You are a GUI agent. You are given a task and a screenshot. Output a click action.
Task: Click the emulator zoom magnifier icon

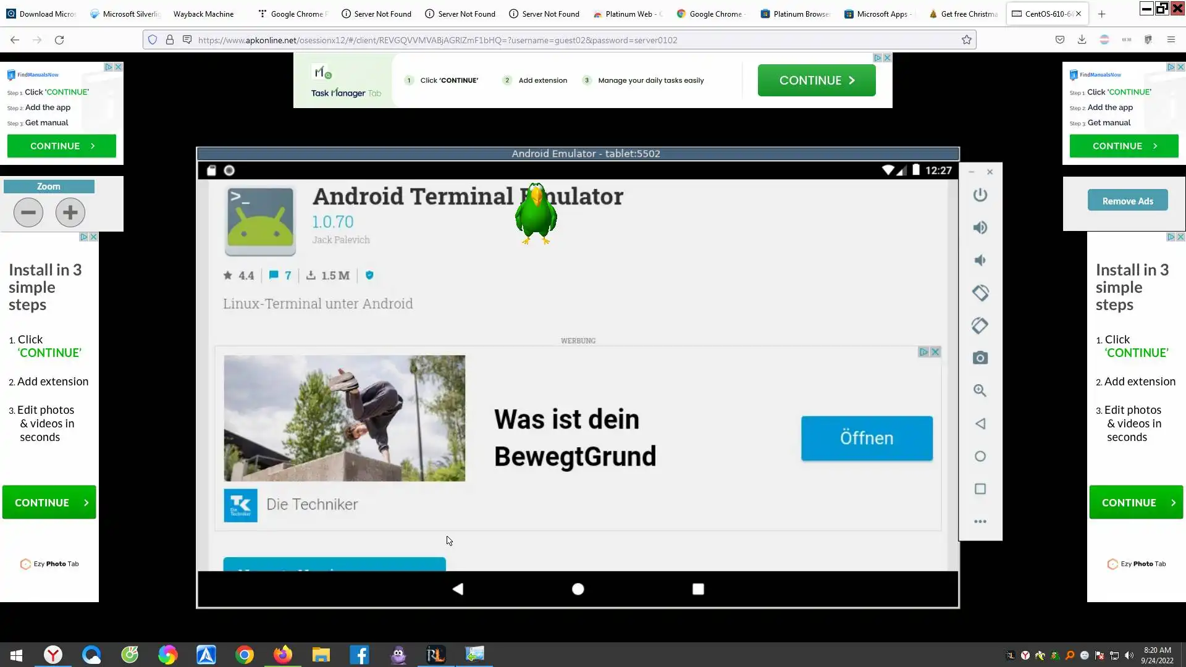coord(980,391)
